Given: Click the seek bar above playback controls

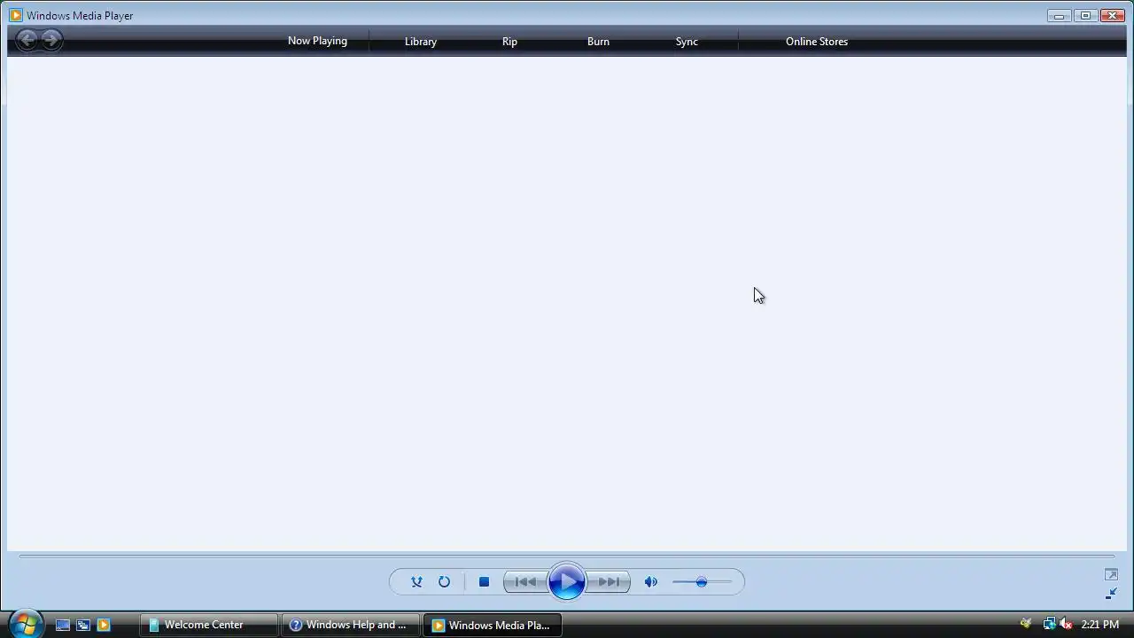Looking at the screenshot, I should coord(567,556).
